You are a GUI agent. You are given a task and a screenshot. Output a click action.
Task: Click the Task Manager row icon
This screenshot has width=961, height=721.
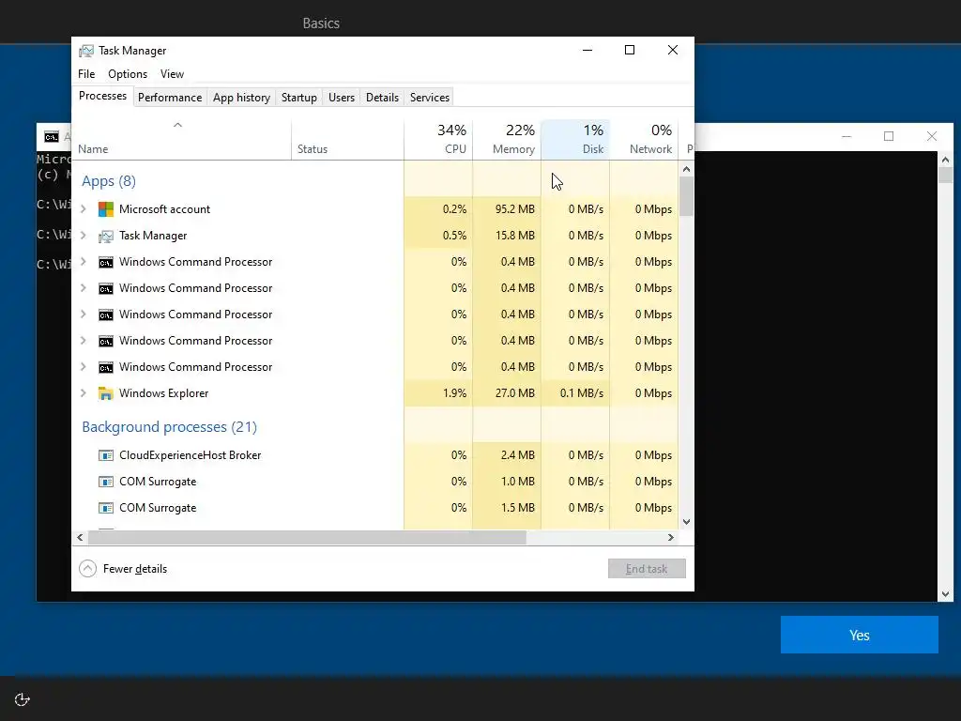[106, 236]
